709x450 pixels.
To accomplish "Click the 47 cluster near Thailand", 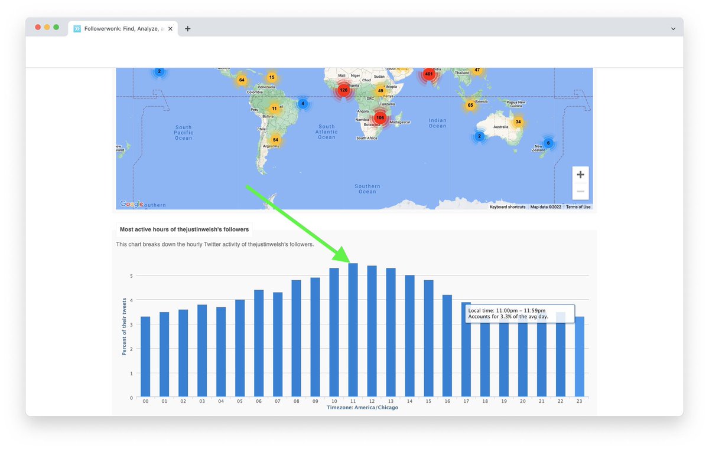I will pos(477,70).
